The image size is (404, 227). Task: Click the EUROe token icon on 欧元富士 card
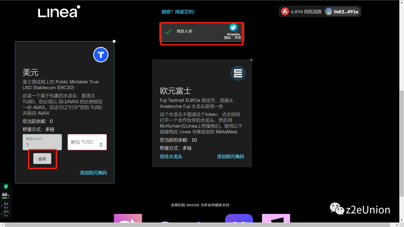click(238, 73)
